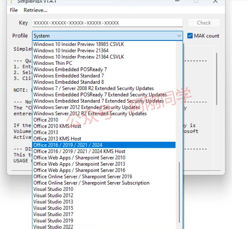Choose Windows Embedded POSReady 7 entry
The image size is (248, 229).
click(104, 70)
